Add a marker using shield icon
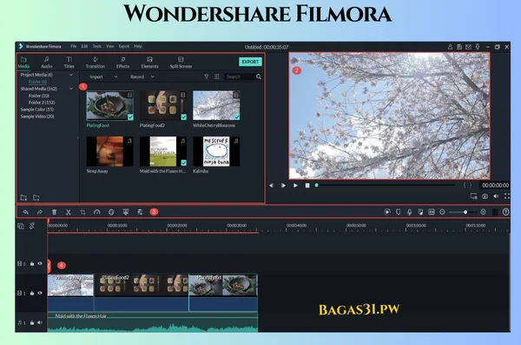 pos(398,212)
